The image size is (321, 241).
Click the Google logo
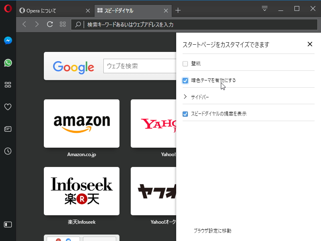(74, 67)
